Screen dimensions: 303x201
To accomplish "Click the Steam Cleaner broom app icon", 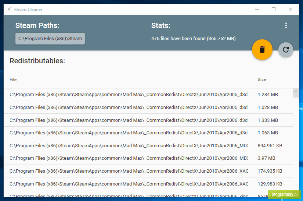I will tap(10, 9).
